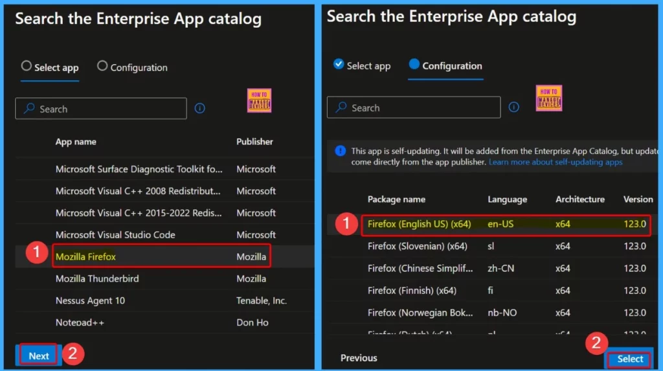Sort by the Version column header
Screen dimensions: 663x371
point(638,199)
